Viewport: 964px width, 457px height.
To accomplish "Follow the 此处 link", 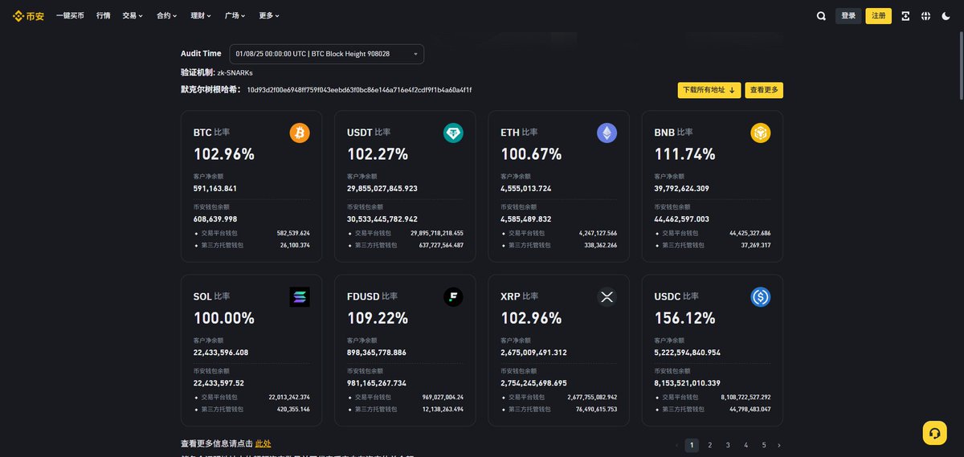I will [263, 443].
